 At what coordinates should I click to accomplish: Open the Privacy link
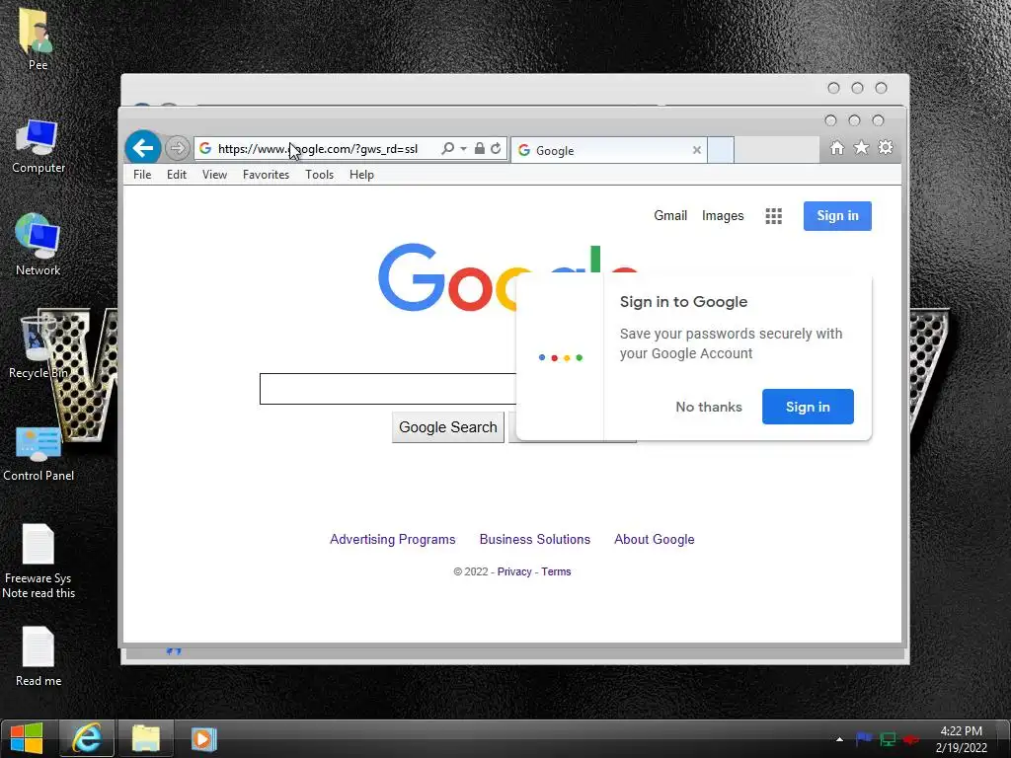pyautogui.click(x=513, y=571)
